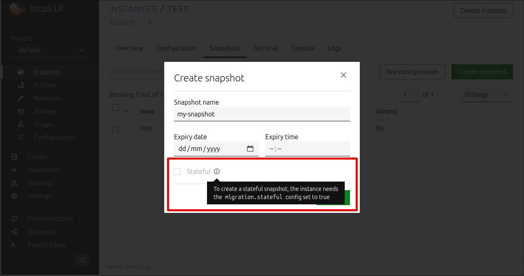This screenshot has width=524, height=276.
Task: Close the Create snapshot dialog
Action: [x=343, y=75]
